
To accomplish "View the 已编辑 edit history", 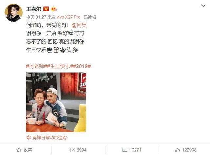I will tap(90, 17).
